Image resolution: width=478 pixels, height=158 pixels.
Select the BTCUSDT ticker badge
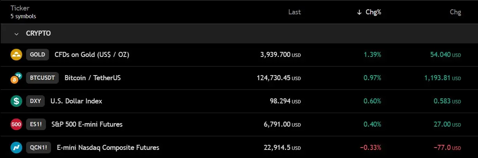42,78
